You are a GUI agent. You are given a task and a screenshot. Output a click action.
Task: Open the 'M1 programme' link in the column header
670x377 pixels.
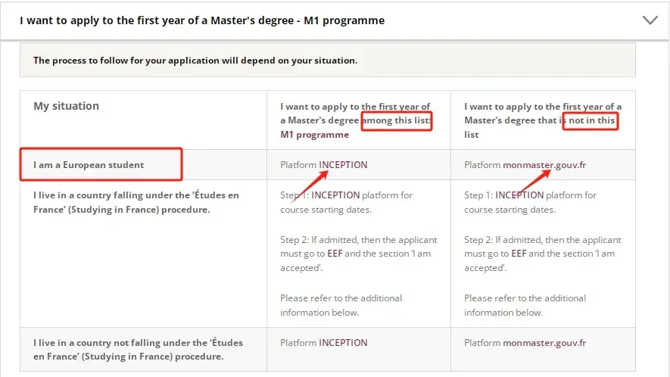(314, 135)
